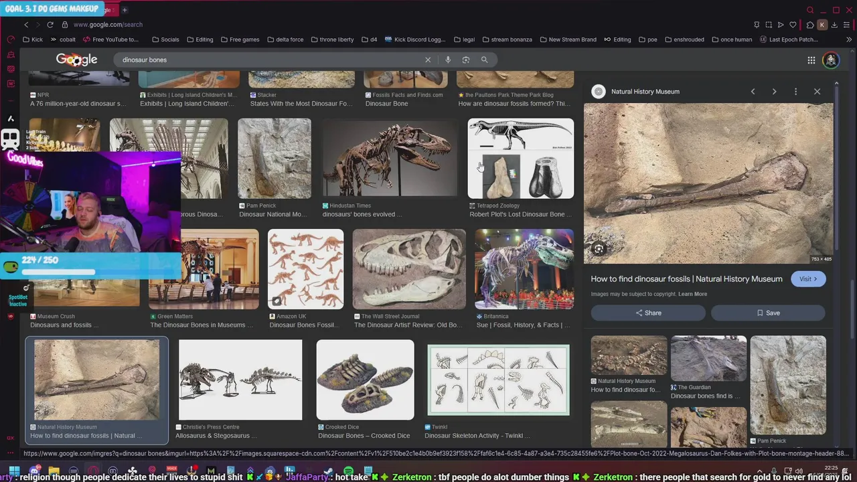Open the extensions cube icon
The image size is (857, 482).
coord(809,25)
